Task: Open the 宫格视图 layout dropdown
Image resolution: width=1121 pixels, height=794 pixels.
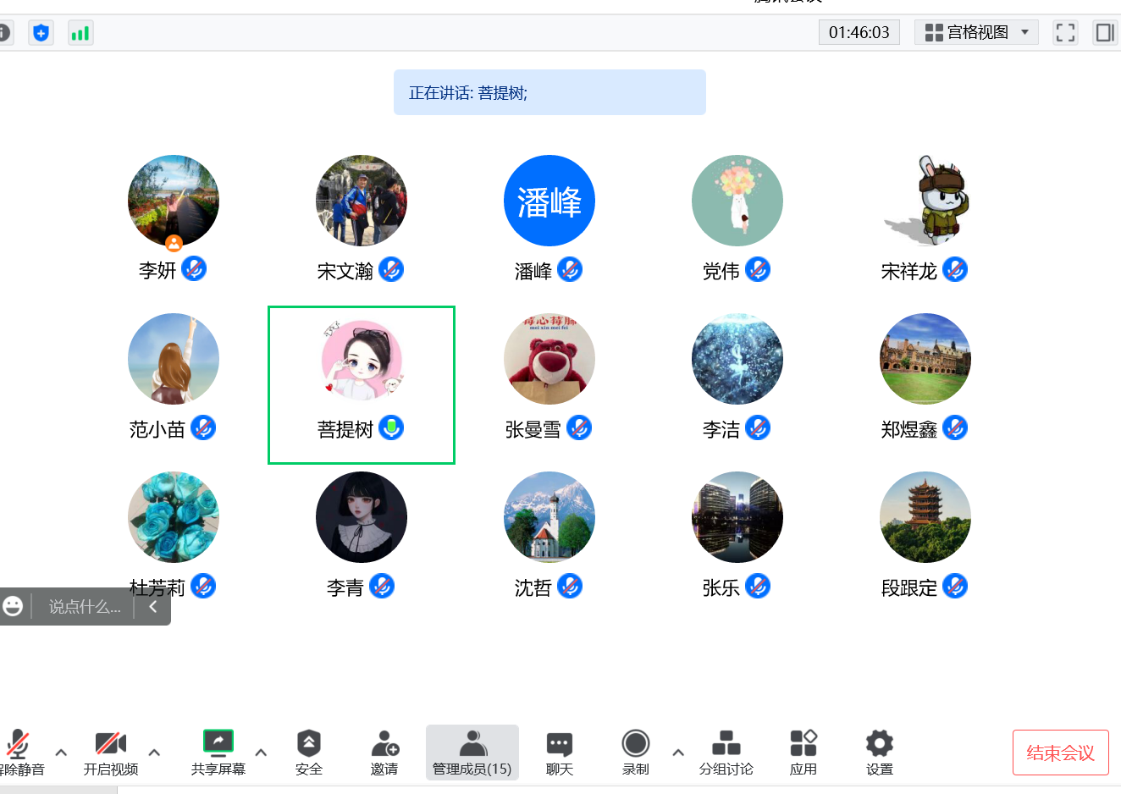Action: [976, 33]
